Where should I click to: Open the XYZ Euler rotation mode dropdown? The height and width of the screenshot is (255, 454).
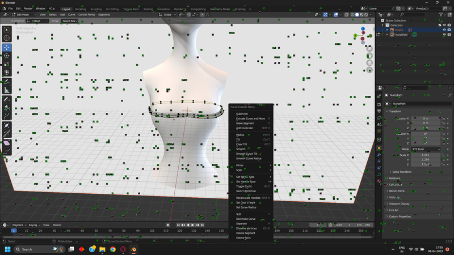pyautogui.click(x=426, y=149)
